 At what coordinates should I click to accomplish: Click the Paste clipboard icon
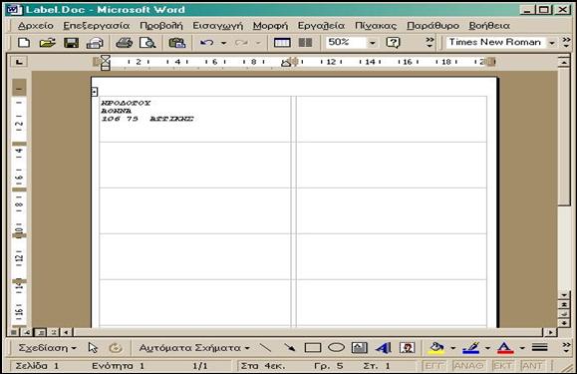177,43
